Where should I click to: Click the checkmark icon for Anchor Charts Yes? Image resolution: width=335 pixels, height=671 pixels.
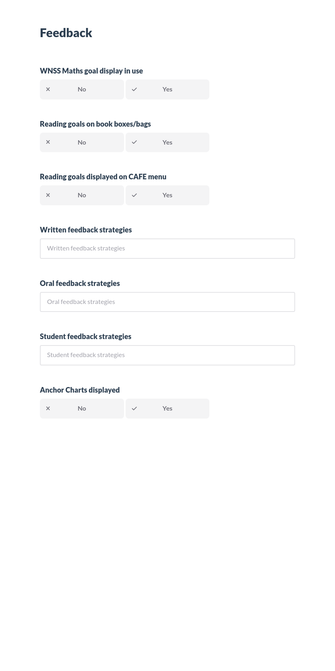(134, 408)
